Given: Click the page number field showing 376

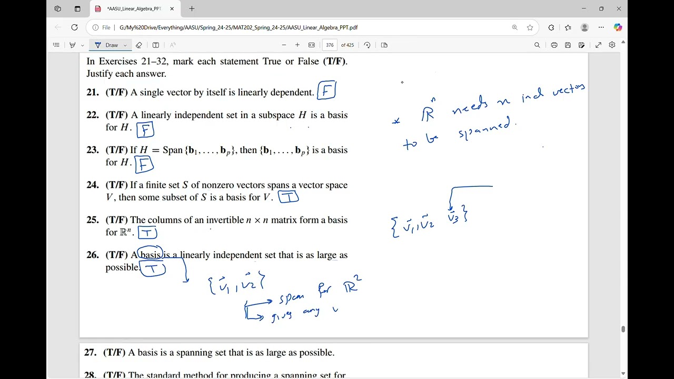Looking at the screenshot, I should point(330,45).
